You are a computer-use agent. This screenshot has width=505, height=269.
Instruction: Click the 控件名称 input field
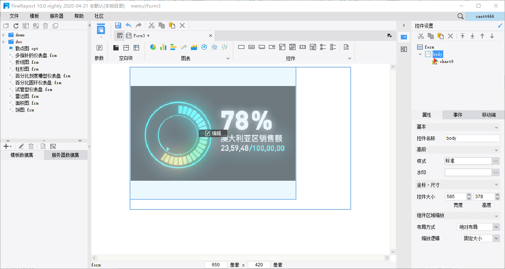(472, 138)
